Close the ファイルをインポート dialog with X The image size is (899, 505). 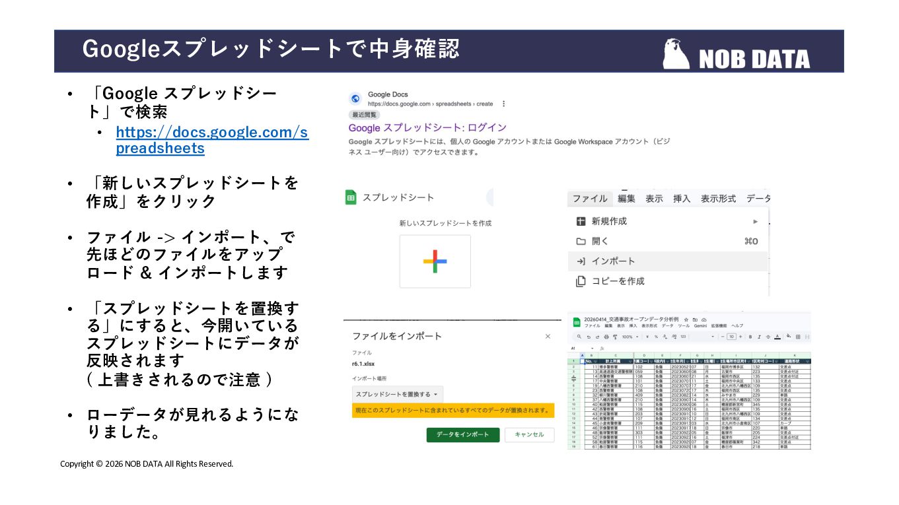click(548, 337)
